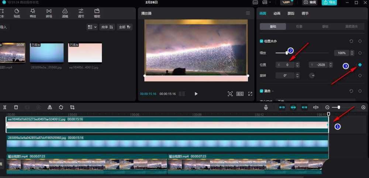Switch to the 跟踪 tracking tab
This screenshot has width=369, height=178.
click(291, 13)
